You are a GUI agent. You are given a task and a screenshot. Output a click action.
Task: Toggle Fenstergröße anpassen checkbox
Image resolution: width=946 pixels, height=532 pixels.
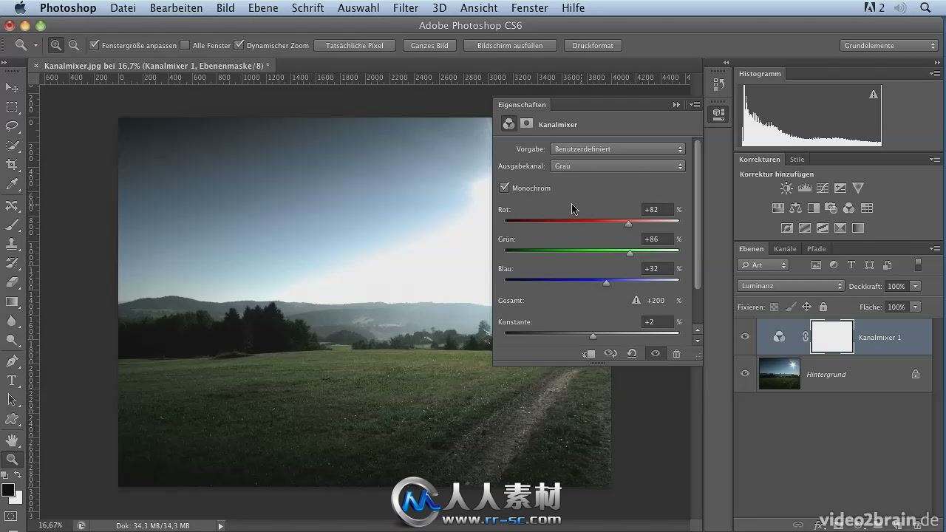(94, 45)
